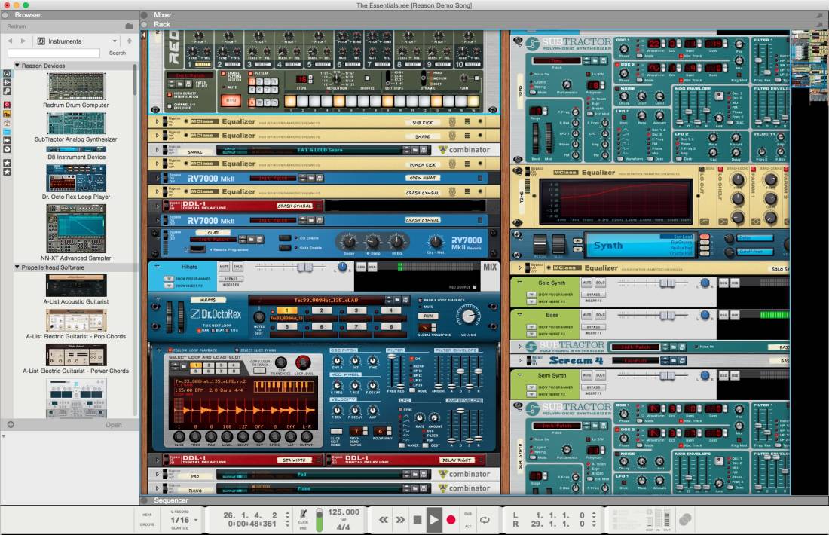Click the Dry-Wet knob on RV7000 CLAP

pyautogui.click(x=435, y=242)
